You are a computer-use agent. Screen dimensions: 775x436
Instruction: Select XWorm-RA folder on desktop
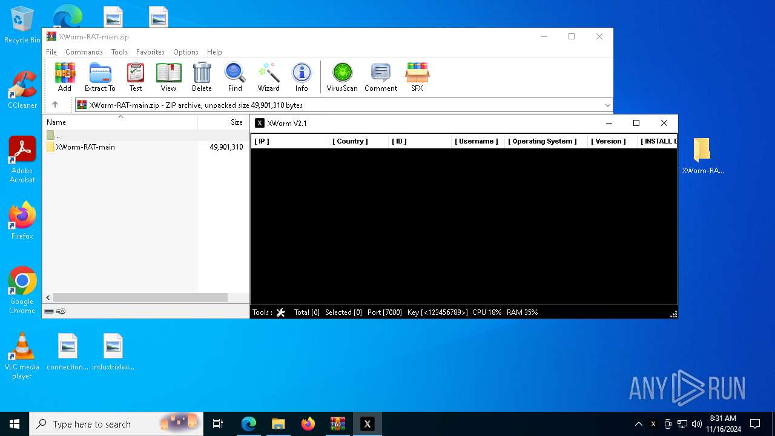[702, 156]
